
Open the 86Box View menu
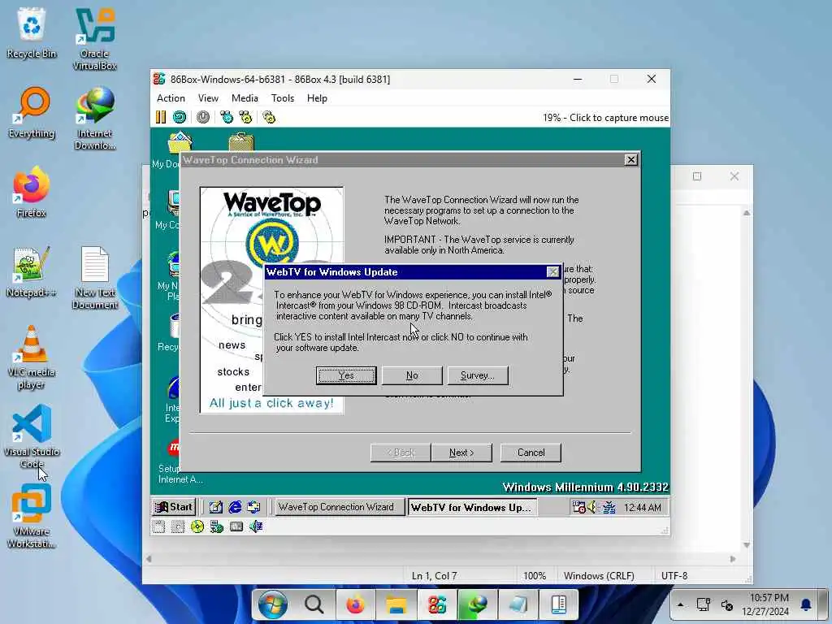point(208,98)
